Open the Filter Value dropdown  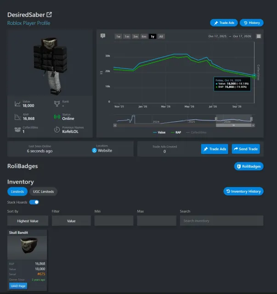pos(71,221)
